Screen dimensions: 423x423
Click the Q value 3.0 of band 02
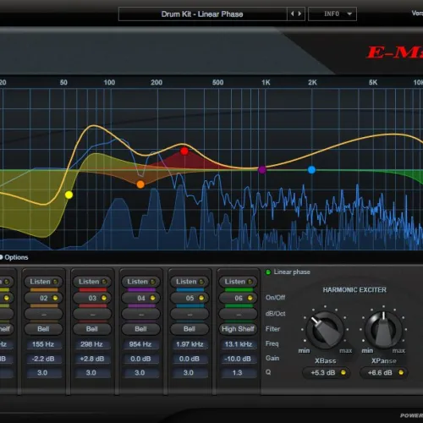(x=43, y=373)
